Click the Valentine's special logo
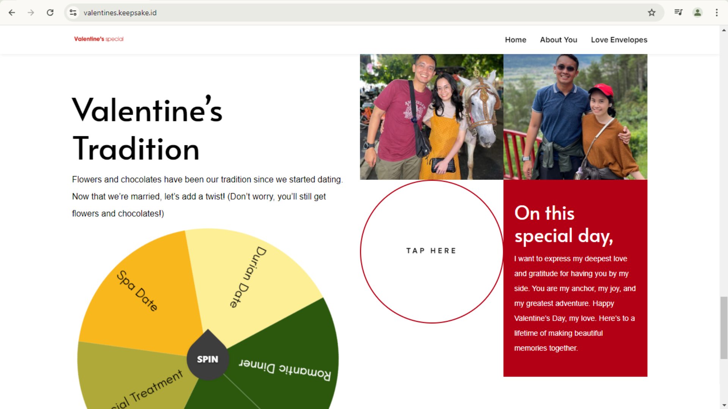The width and height of the screenshot is (728, 409). click(99, 39)
